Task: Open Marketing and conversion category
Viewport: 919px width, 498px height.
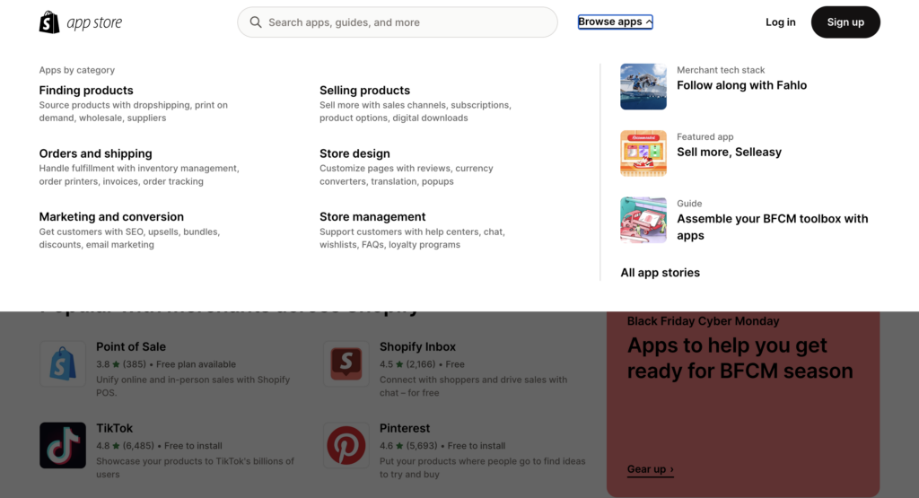Action: tap(111, 217)
